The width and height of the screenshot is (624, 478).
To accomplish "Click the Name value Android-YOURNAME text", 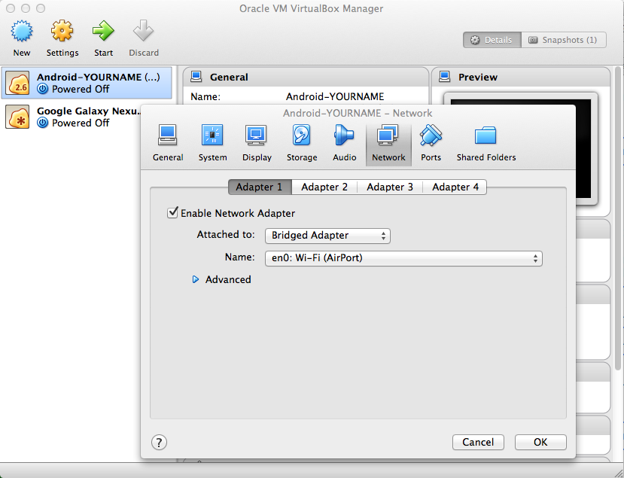I will 335,96.
